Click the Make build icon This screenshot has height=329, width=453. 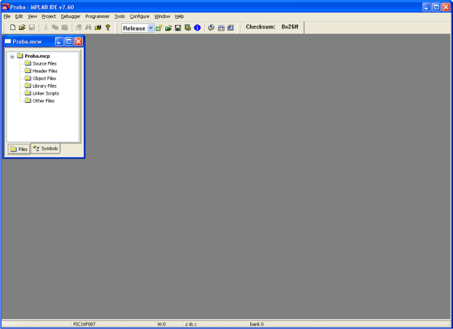(211, 28)
